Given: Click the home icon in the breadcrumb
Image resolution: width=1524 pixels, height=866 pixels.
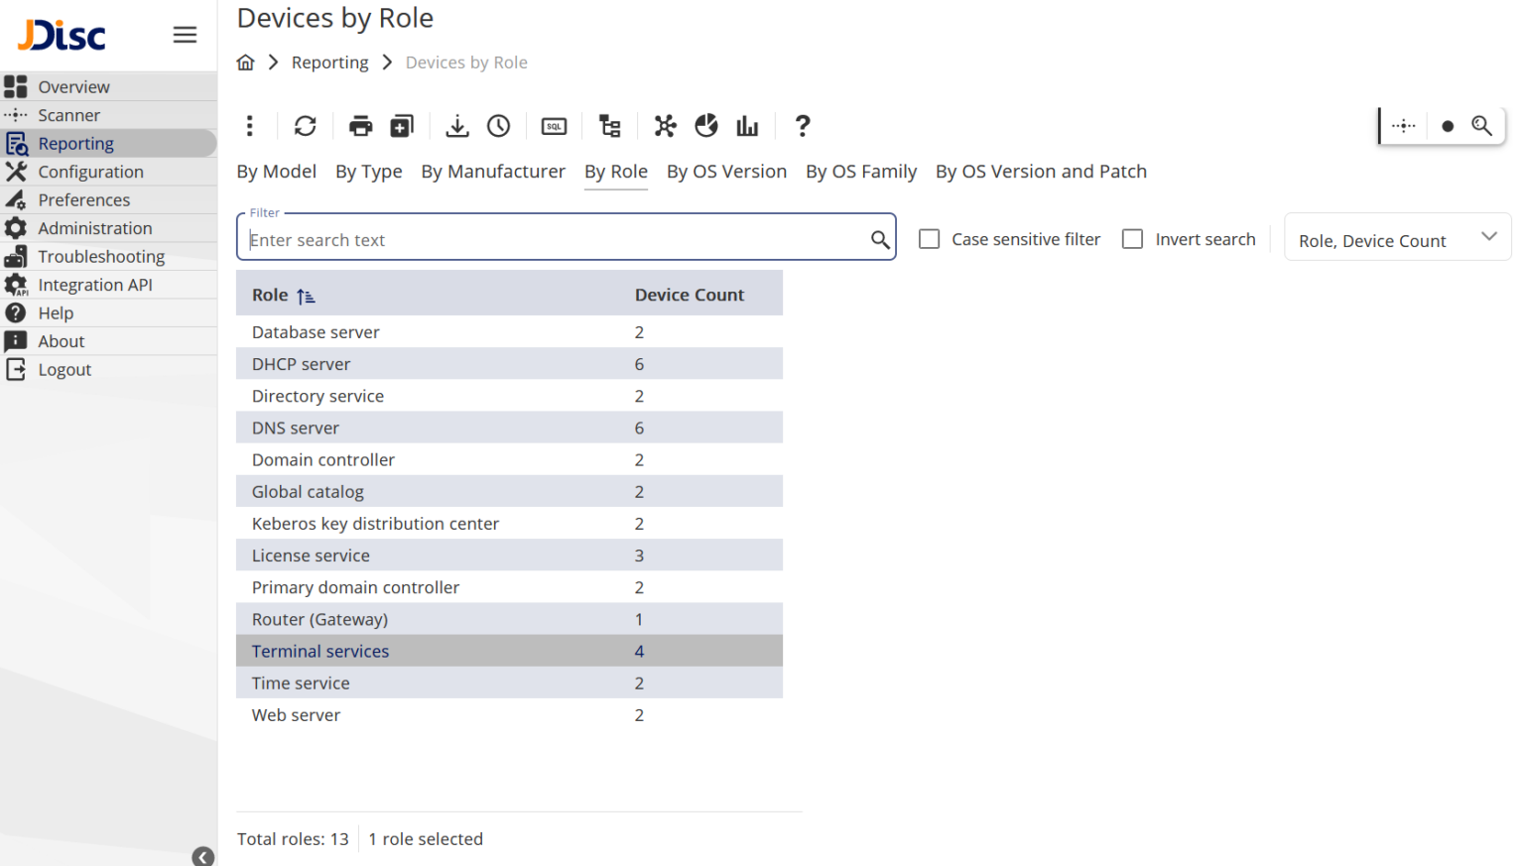Looking at the screenshot, I should pos(246,62).
